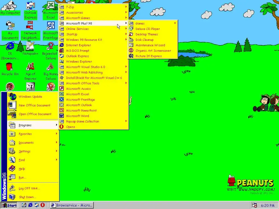Open My Documents desktop icon
279x209 pixels.
[10, 30]
